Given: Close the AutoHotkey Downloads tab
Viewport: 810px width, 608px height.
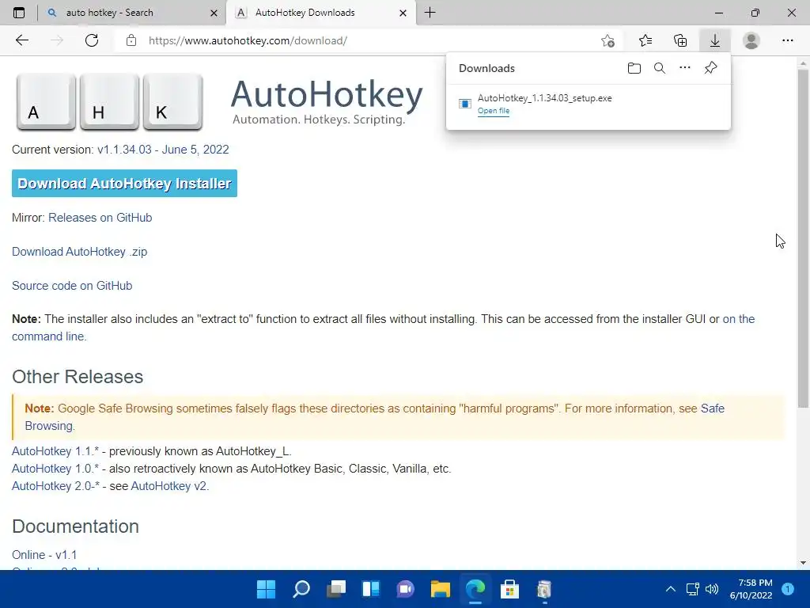Looking at the screenshot, I should (x=403, y=13).
